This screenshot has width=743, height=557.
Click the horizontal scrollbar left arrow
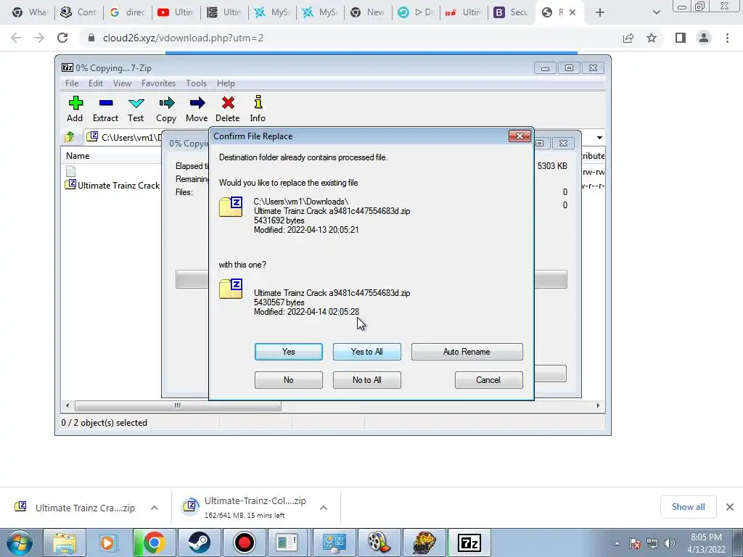point(67,406)
